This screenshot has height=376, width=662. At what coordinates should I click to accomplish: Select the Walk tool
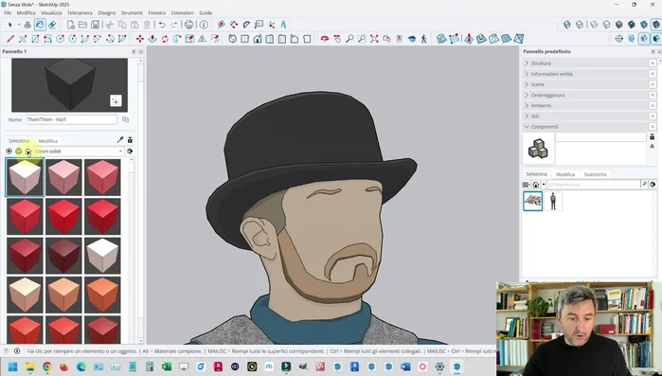(424, 39)
